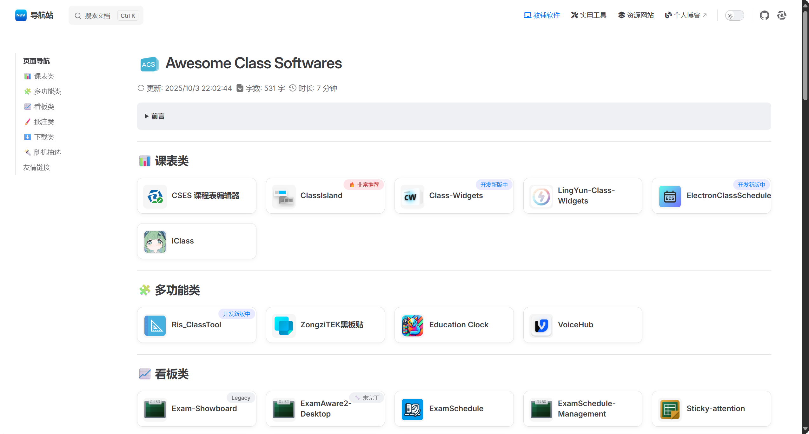
Task: Toggle the light/dark theme switch
Action: 734,16
